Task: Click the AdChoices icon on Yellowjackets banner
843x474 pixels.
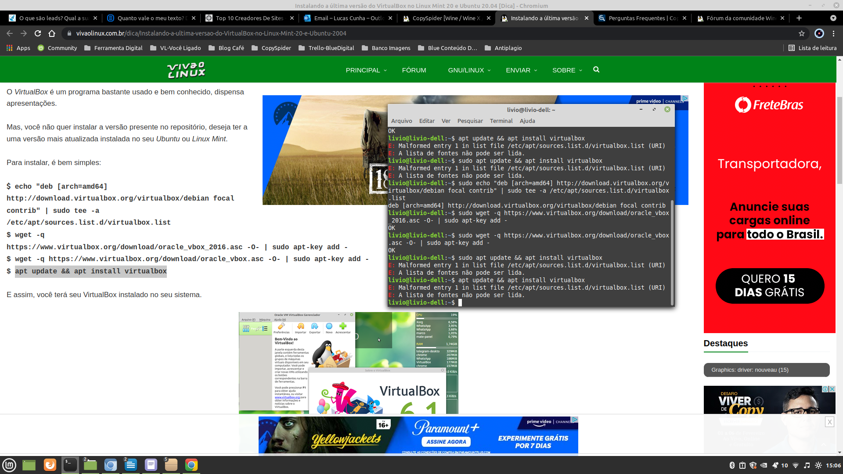Action: click(x=575, y=420)
